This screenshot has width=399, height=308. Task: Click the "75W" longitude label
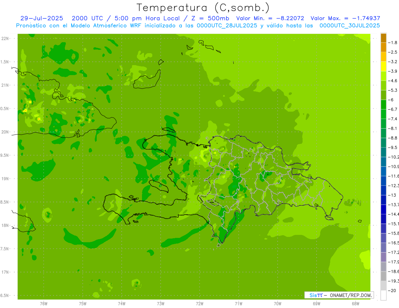point(83,303)
